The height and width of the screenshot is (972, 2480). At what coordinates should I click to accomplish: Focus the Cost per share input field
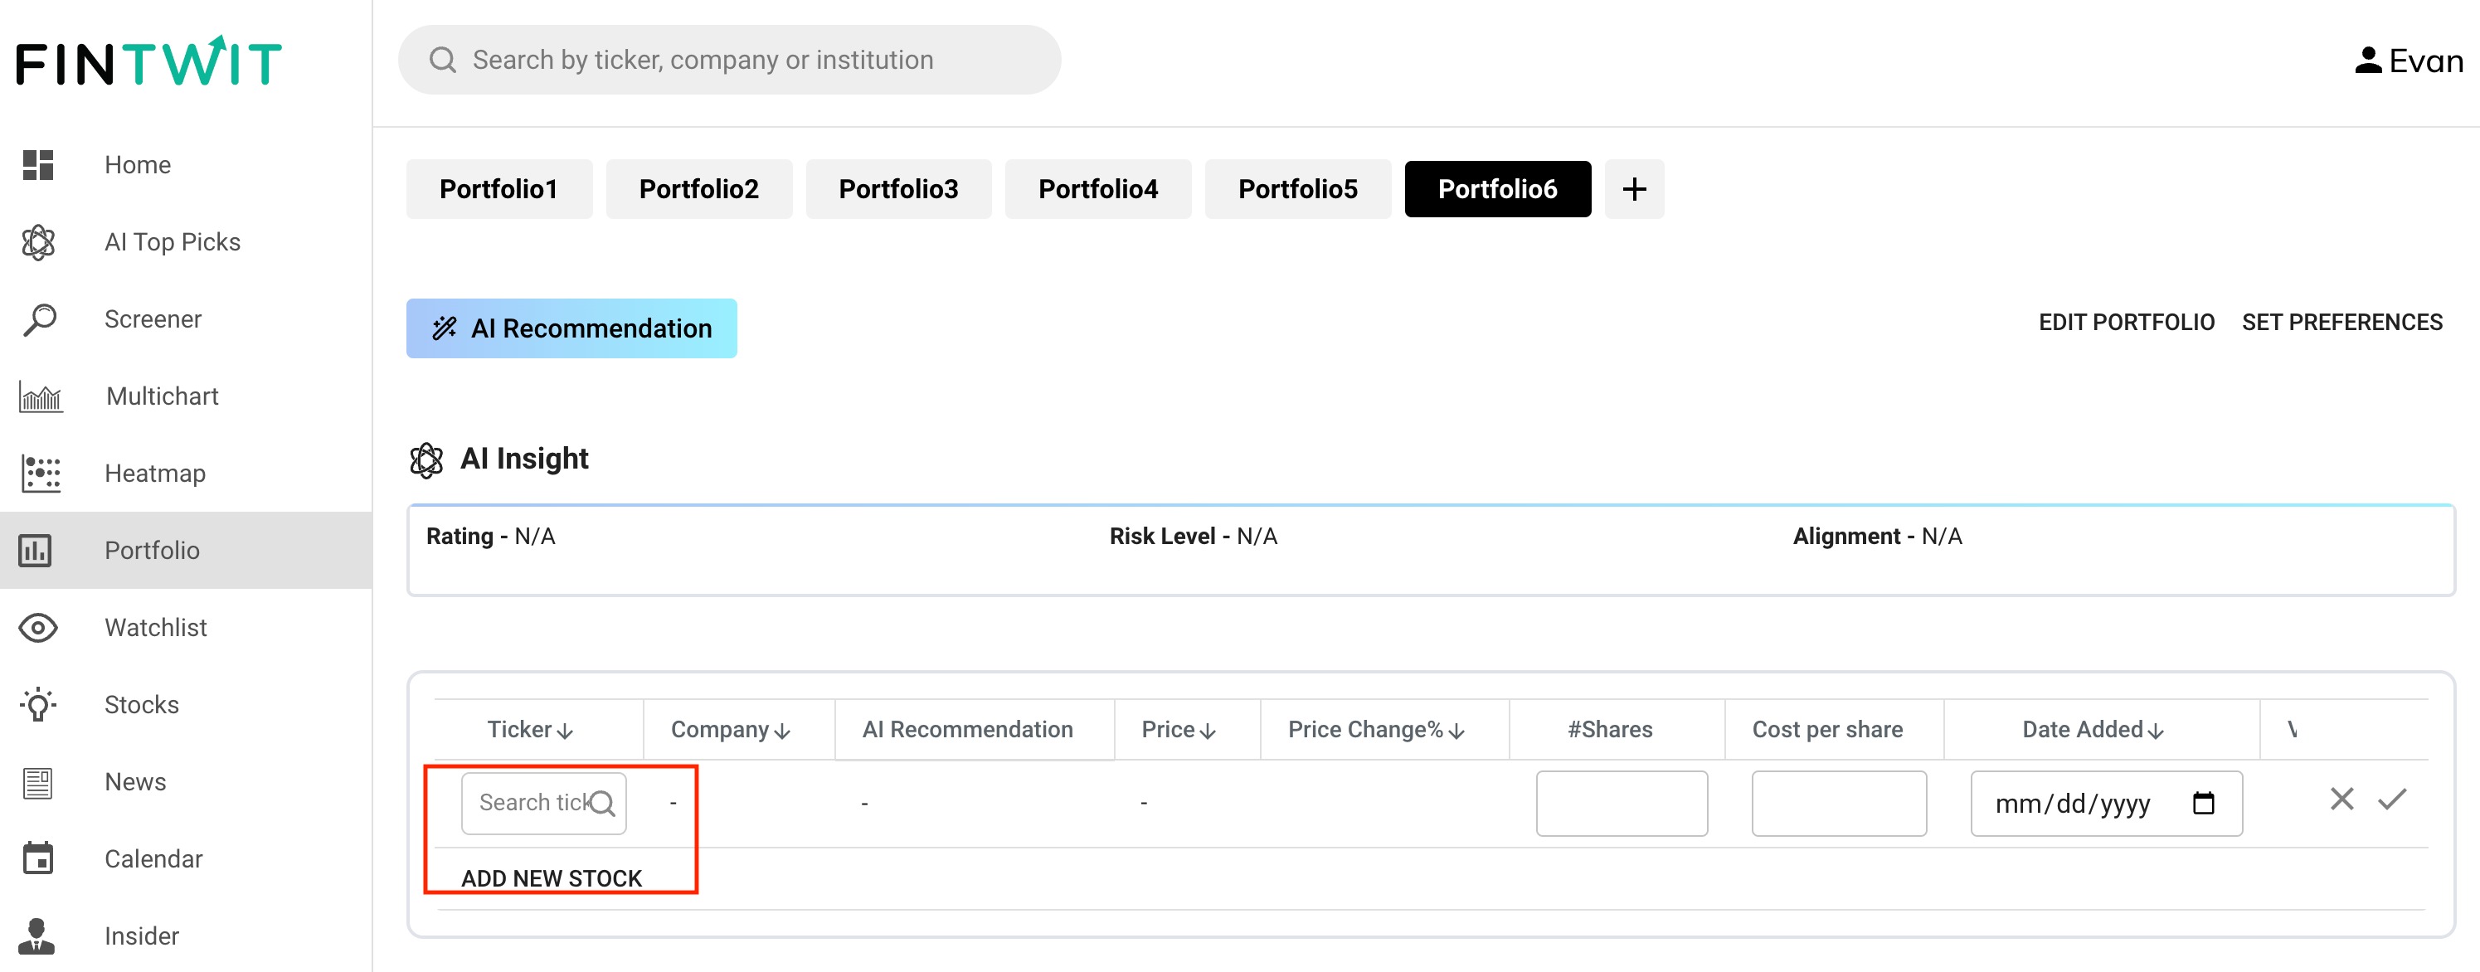(1838, 804)
